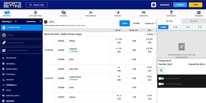Select the Teaser bet type

[188, 27]
